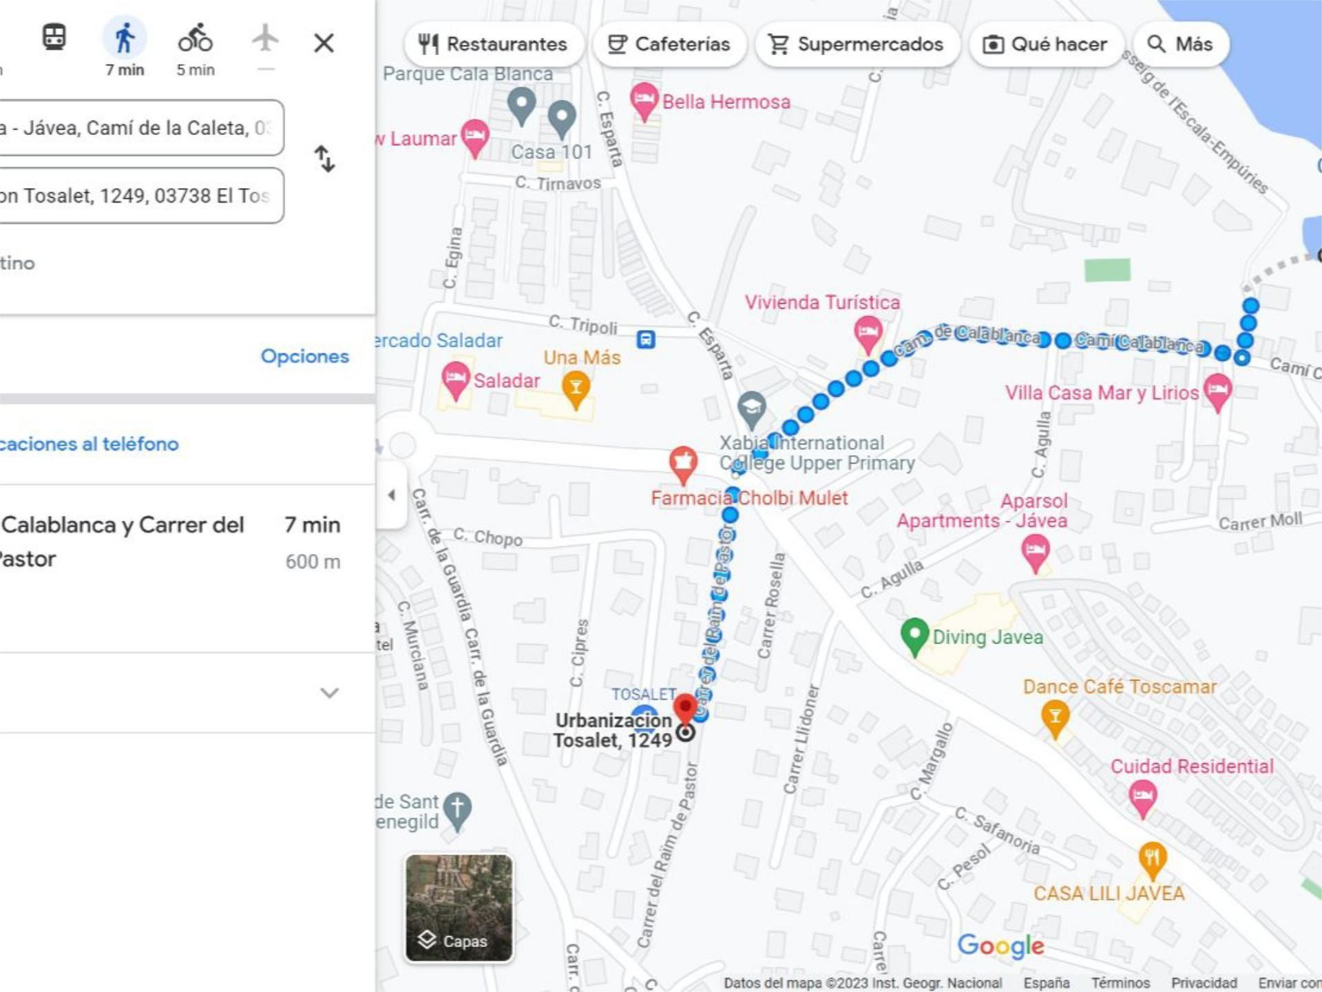Collapse the side panel arrow
Image resolution: width=1322 pixels, height=992 pixels.
391,495
